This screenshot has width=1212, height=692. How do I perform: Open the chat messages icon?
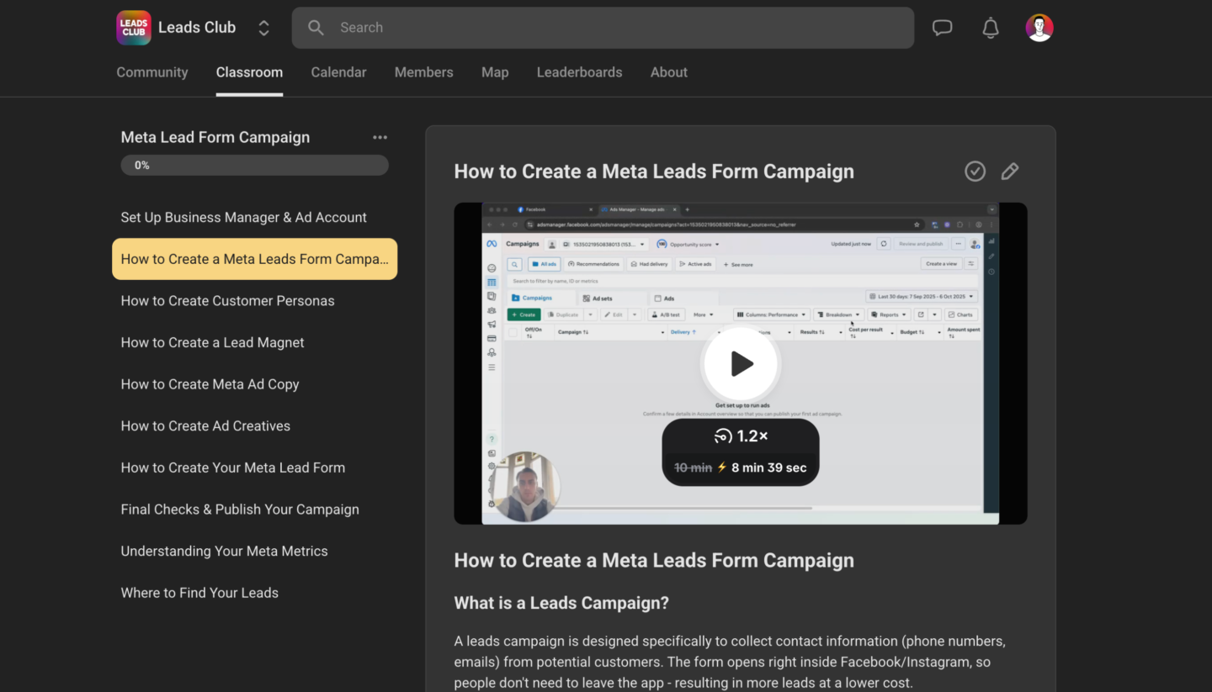(x=942, y=28)
